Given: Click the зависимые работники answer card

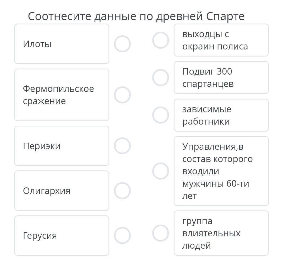Looking at the screenshot, I should (x=221, y=115).
